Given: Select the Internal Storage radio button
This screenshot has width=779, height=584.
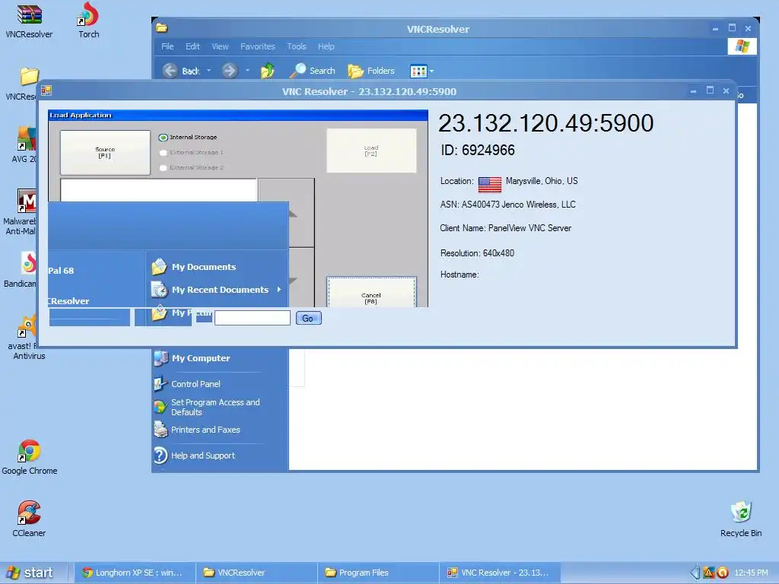Looking at the screenshot, I should 163,138.
